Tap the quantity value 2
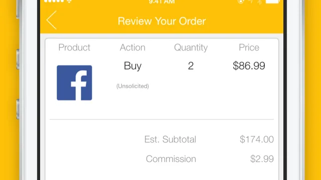 (191, 65)
